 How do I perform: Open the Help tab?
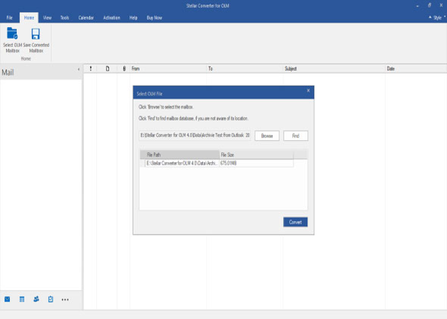(133, 18)
